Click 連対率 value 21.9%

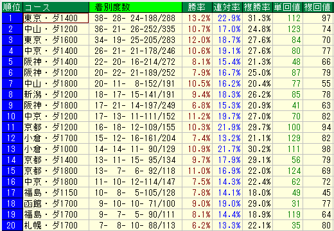point(227,127)
